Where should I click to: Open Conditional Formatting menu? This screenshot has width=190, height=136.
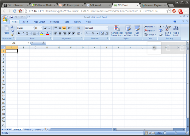tap(117, 31)
